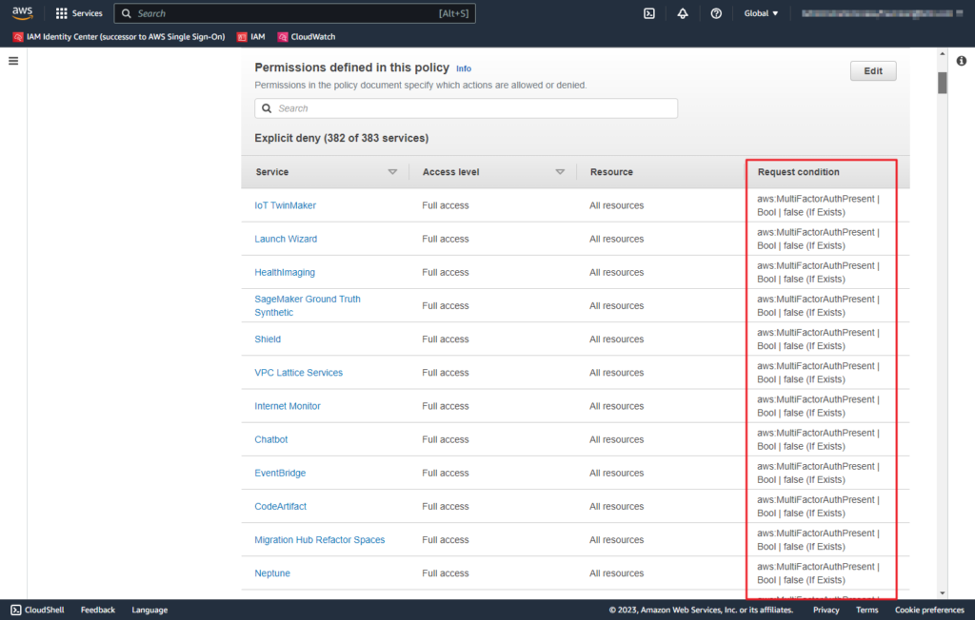Viewport: 975px width, 620px height.
Task: Click Full access in the VPC Lattice Services row
Action: click(446, 373)
